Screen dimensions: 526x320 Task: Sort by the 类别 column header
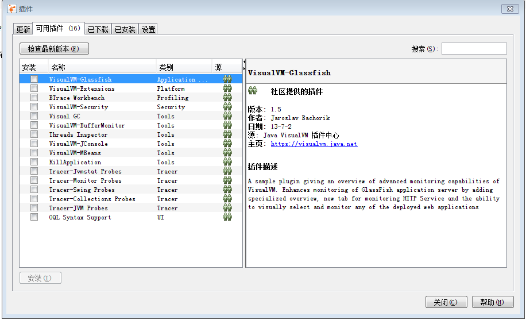coord(184,67)
